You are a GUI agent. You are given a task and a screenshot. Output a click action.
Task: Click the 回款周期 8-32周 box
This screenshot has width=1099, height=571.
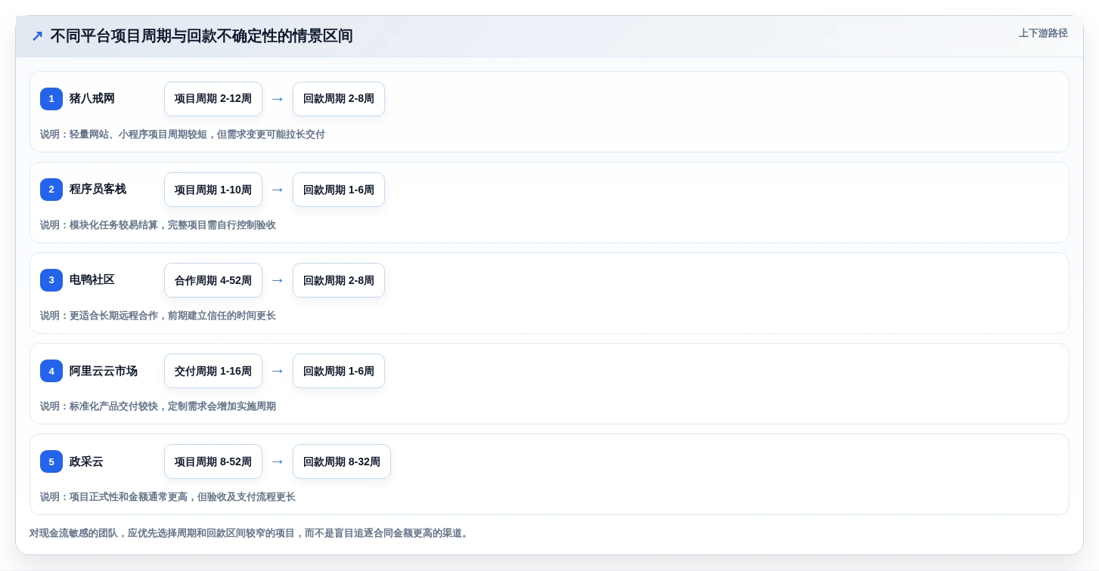[342, 461]
